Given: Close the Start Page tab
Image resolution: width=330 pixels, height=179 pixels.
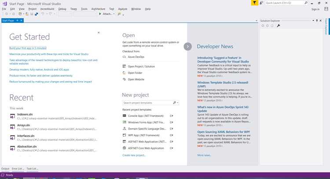Looking at the screenshot, I should [21, 20].
